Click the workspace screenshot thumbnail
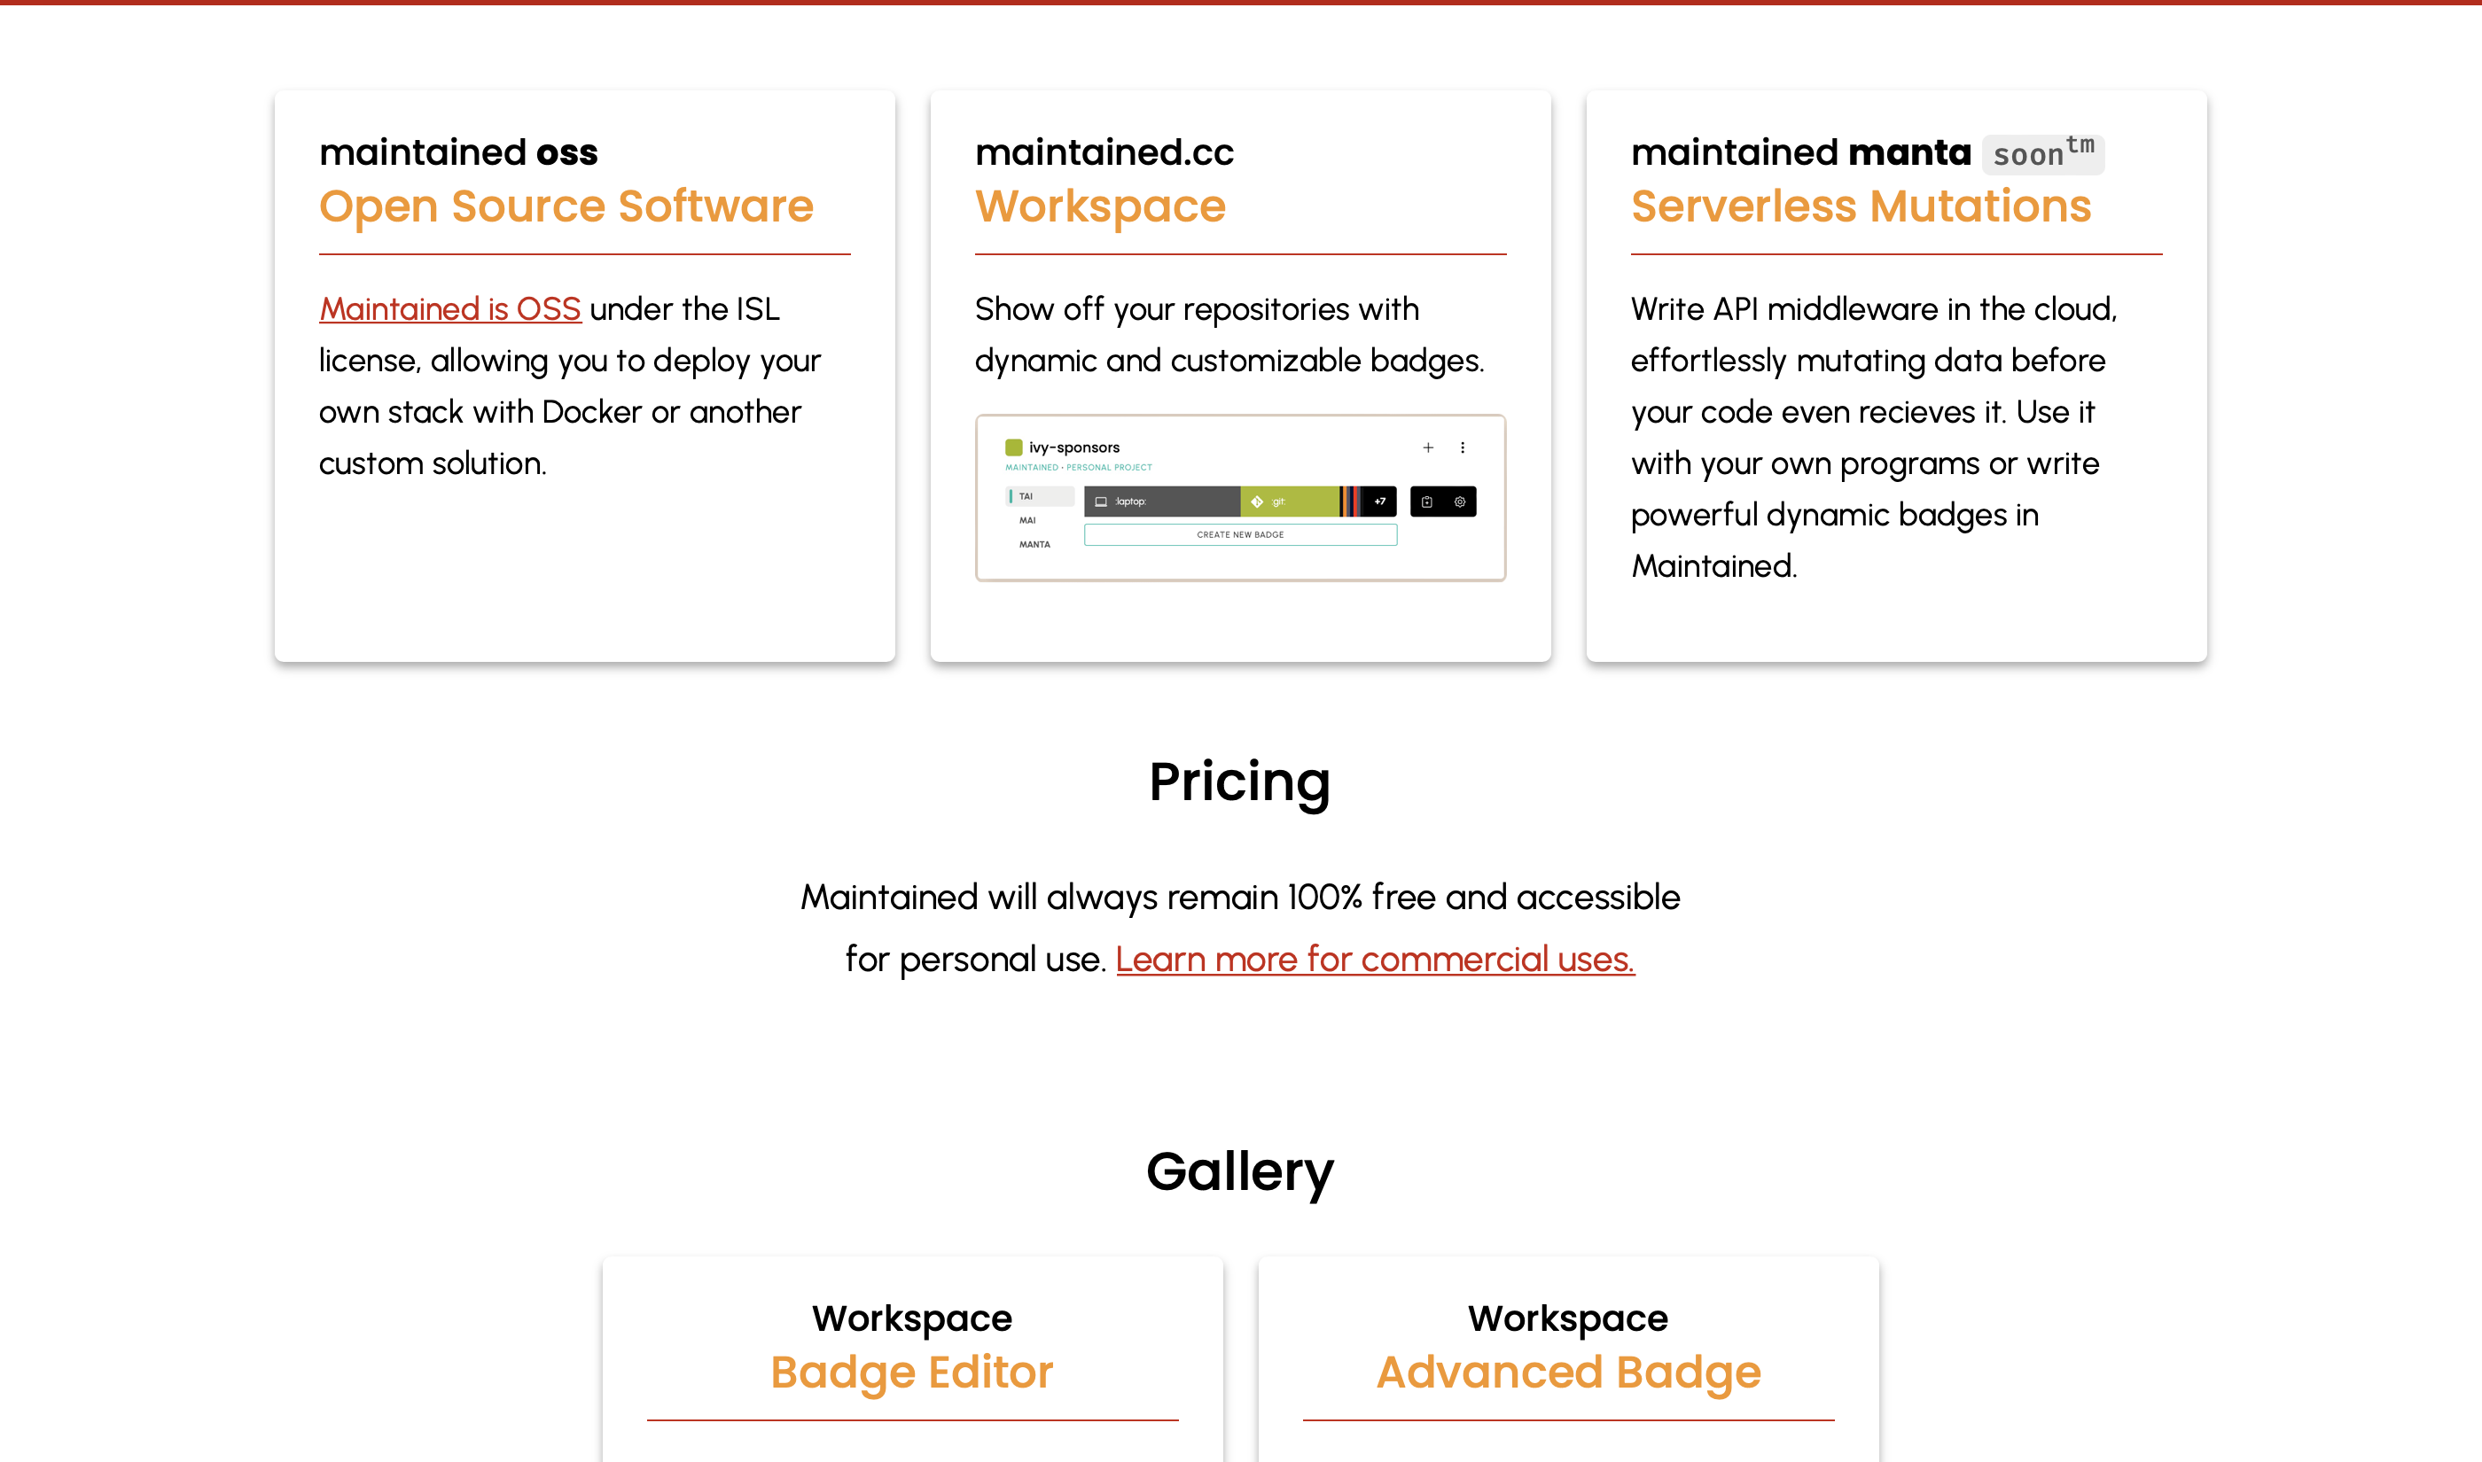The width and height of the screenshot is (2482, 1462). (1237, 496)
